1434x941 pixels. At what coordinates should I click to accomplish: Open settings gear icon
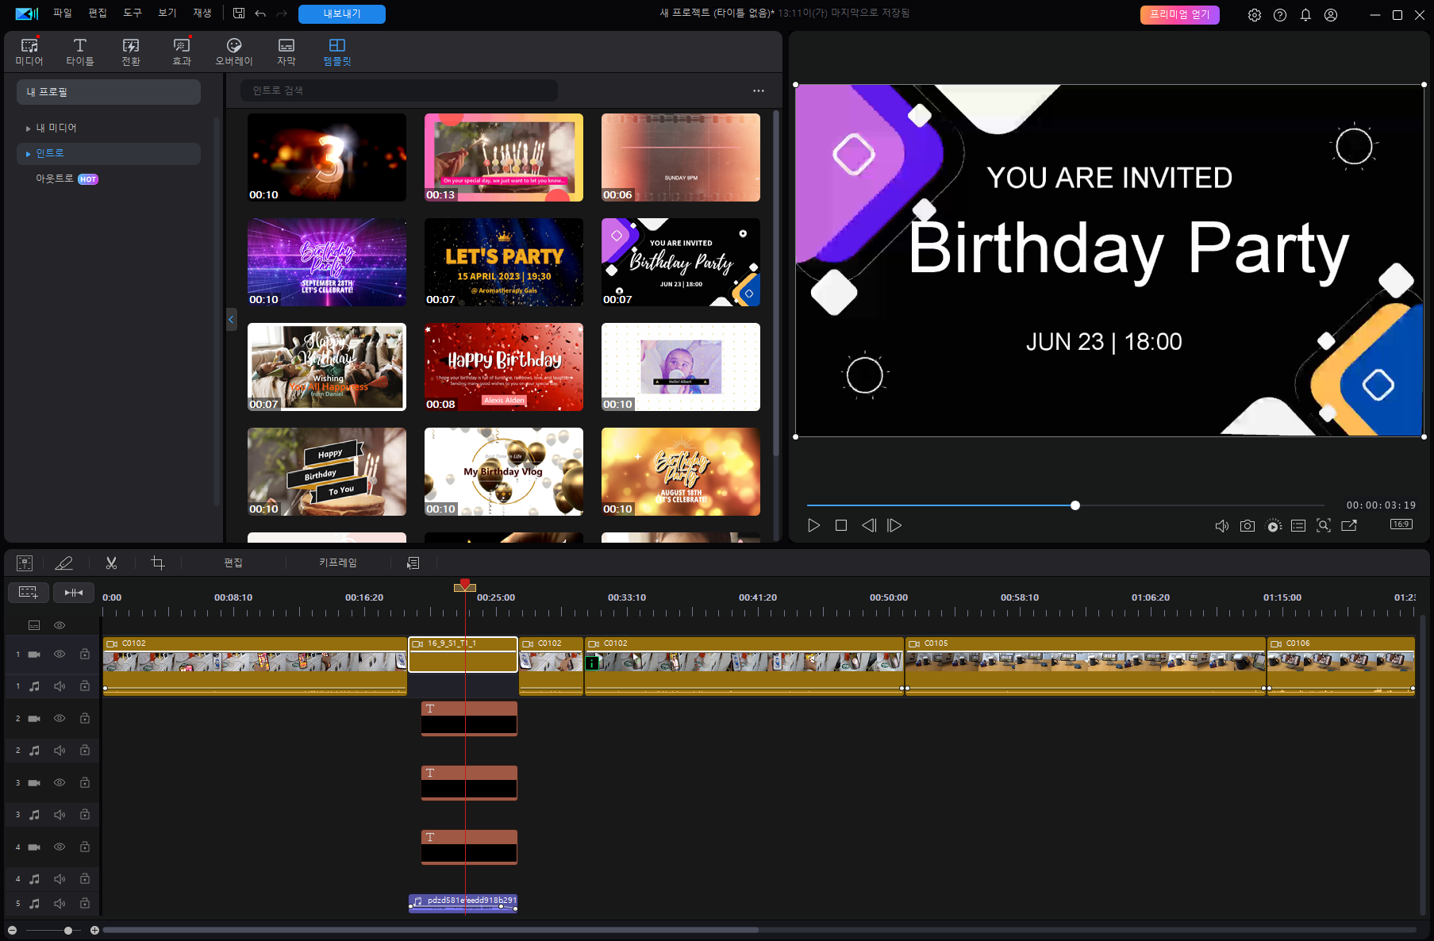point(1255,15)
